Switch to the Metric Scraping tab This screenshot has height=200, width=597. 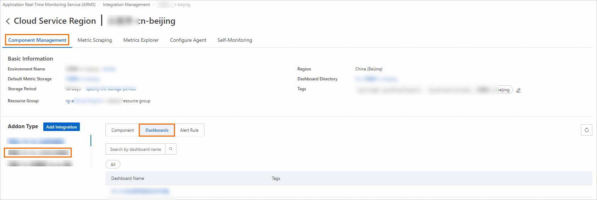click(95, 40)
